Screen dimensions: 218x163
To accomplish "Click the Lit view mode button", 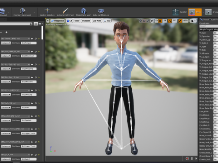I will (69, 21).
